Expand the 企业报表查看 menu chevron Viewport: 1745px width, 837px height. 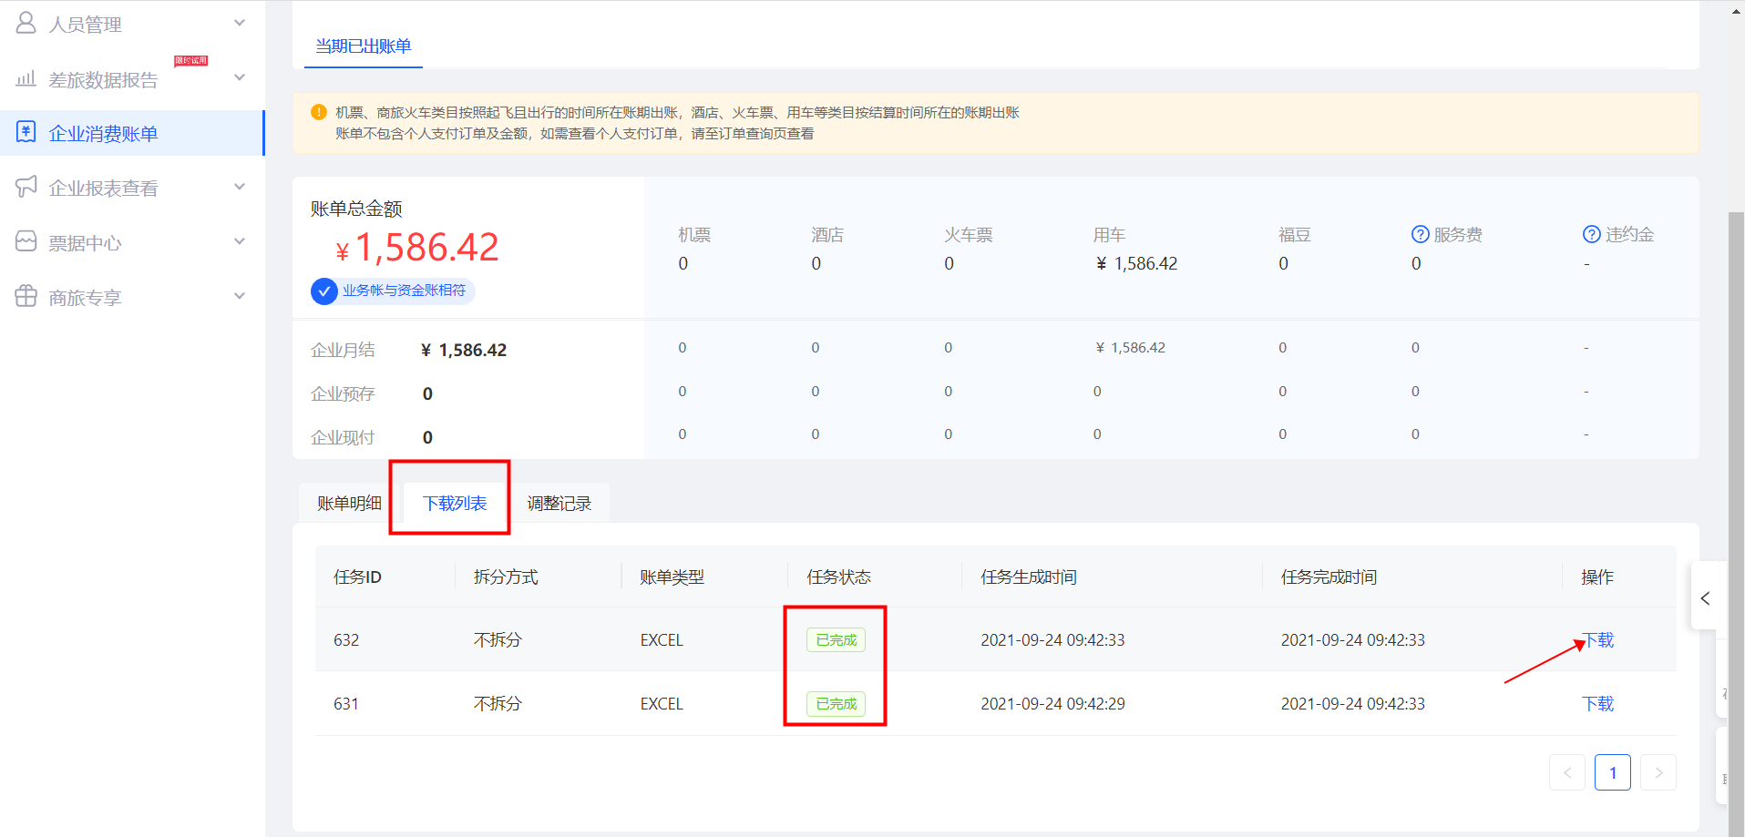pos(240,187)
